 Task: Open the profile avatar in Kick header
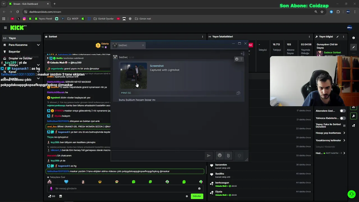pos(350,27)
